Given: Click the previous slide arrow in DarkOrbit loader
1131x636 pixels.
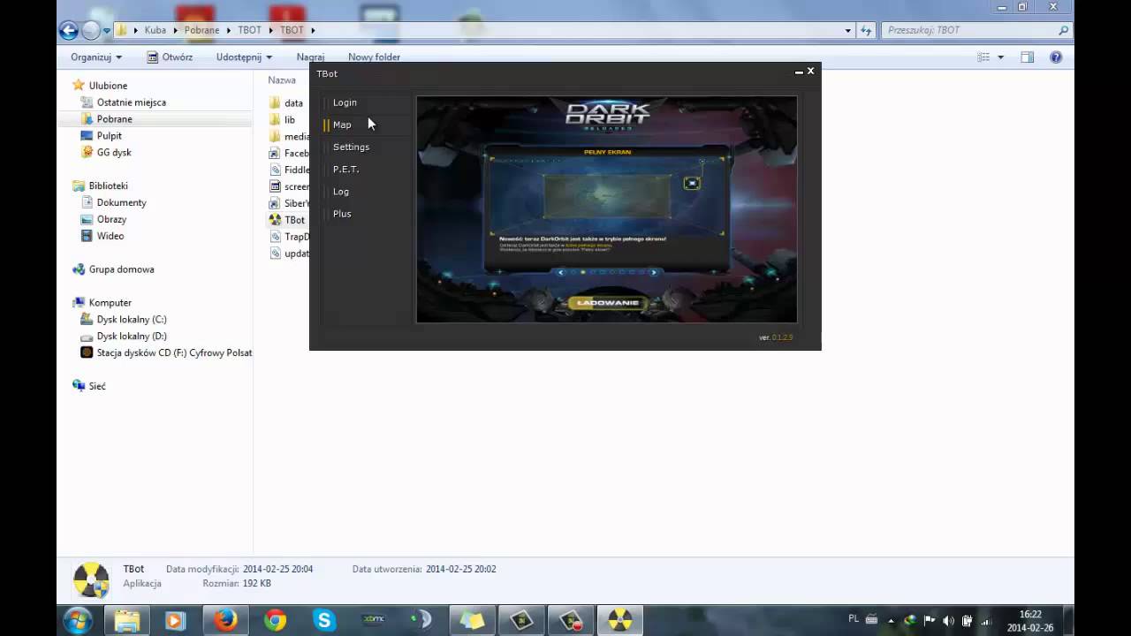Looking at the screenshot, I should [561, 272].
